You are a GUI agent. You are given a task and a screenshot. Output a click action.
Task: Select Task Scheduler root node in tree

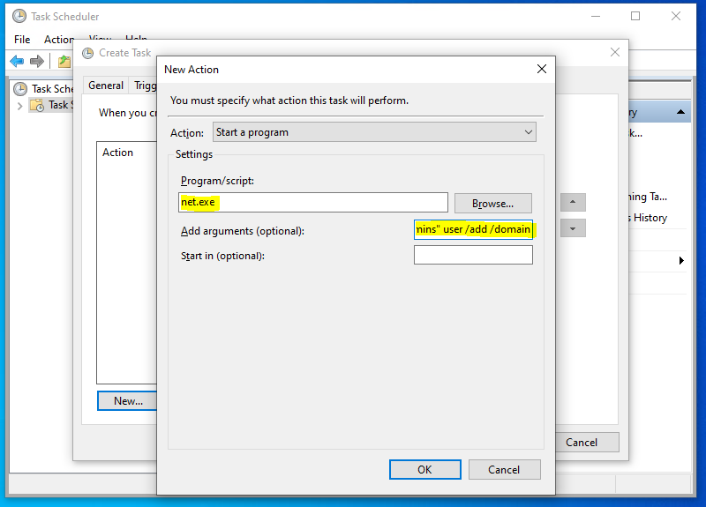point(43,89)
